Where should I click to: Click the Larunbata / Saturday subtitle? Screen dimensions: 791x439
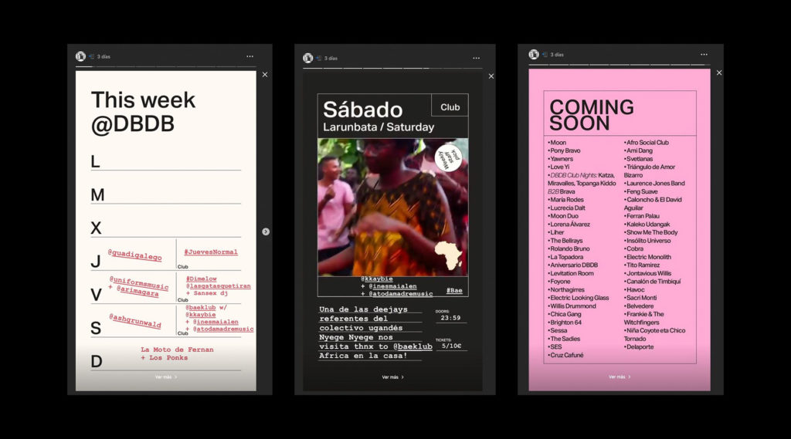point(379,127)
